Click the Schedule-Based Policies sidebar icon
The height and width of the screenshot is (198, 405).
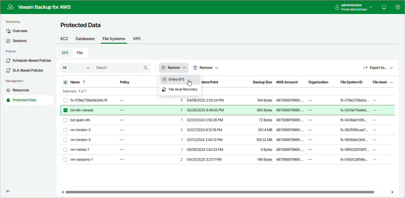[8, 61]
